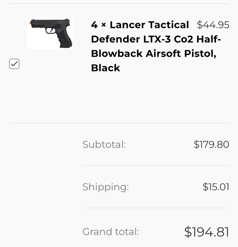Select the Shipping label
Viewport: 238px width, 247px height.
(x=105, y=187)
